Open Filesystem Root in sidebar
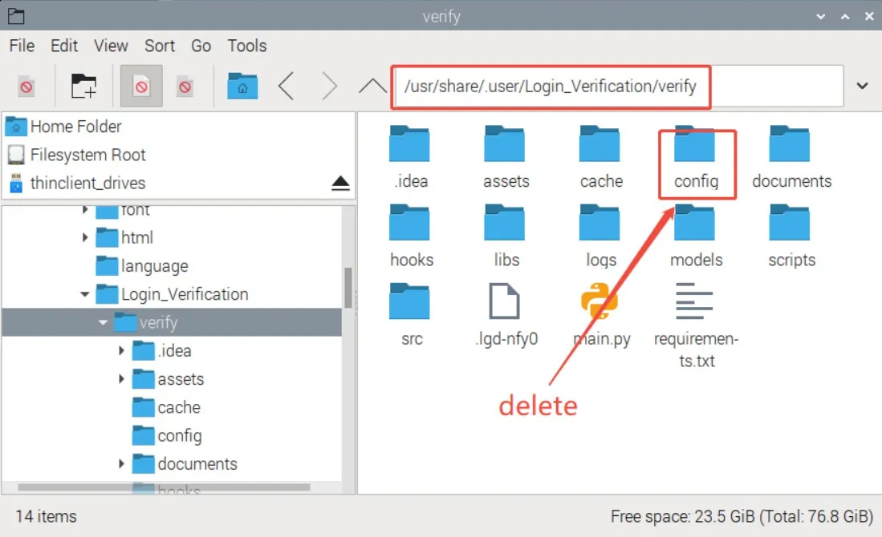Viewport: 882px width, 537px height. [87, 155]
